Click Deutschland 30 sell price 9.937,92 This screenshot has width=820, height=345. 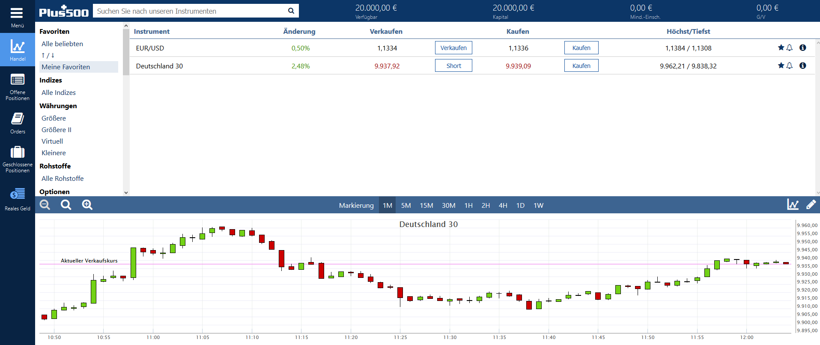387,66
